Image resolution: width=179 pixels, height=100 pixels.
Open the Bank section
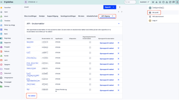tap(6, 34)
